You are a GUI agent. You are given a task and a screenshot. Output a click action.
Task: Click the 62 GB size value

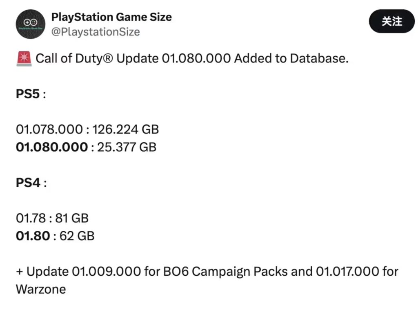click(x=77, y=236)
